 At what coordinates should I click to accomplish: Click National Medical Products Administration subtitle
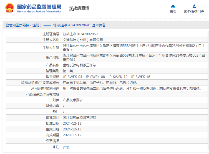tap(39, 12)
